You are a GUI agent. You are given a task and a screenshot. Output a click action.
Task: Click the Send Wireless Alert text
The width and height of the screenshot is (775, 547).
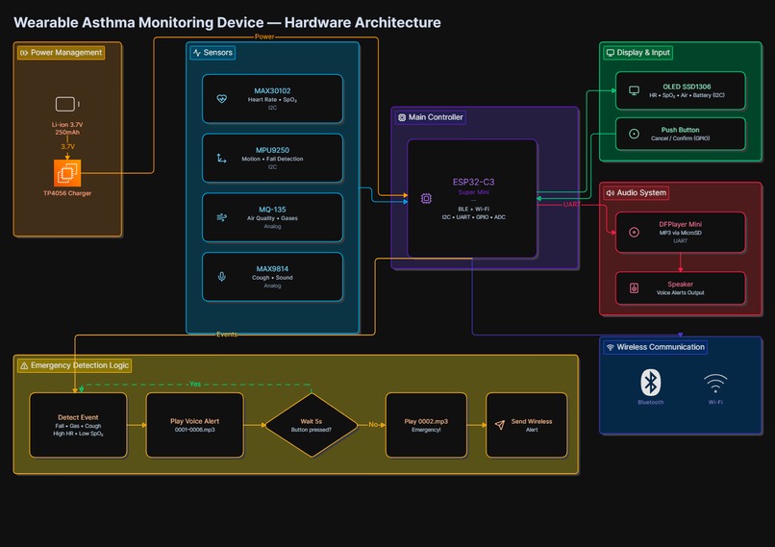point(532,426)
